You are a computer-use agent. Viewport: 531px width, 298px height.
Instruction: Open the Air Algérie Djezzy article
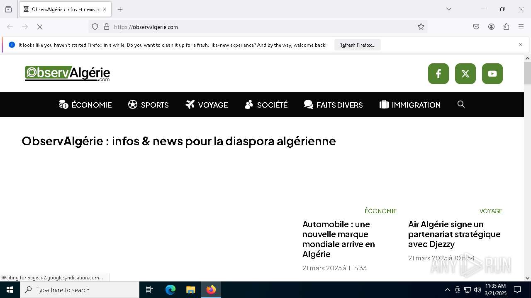[x=454, y=234]
